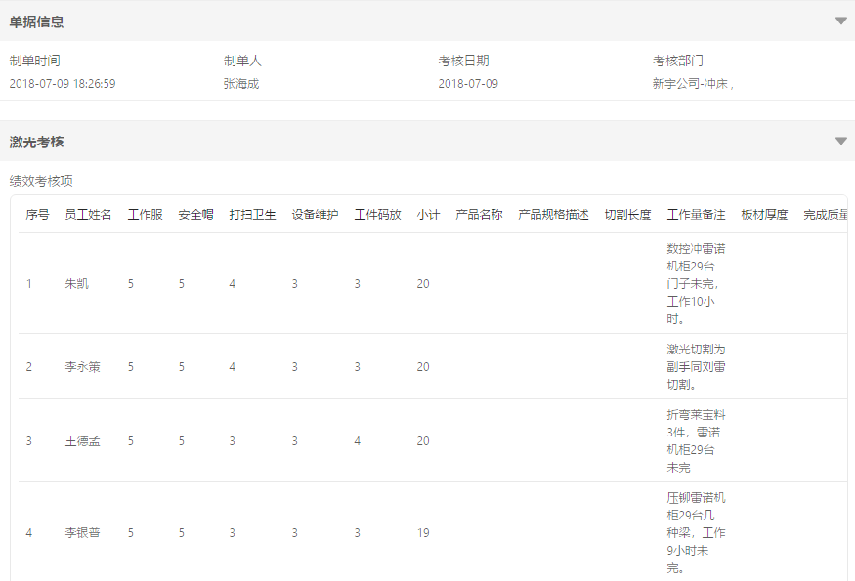Select the 产品规格描述 column header
This screenshot has height=581, width=855.
[553, 215]
